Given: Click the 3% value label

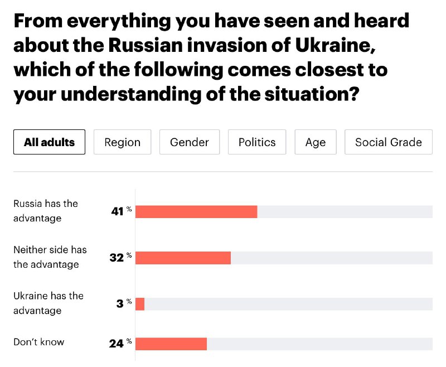Looking at the screenshot, I should pyautogui.click(x=124, y=303).
